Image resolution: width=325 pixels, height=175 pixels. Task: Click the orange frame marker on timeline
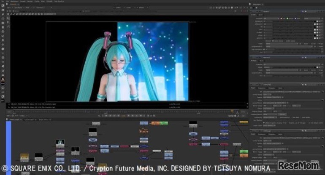pos(232,111)
